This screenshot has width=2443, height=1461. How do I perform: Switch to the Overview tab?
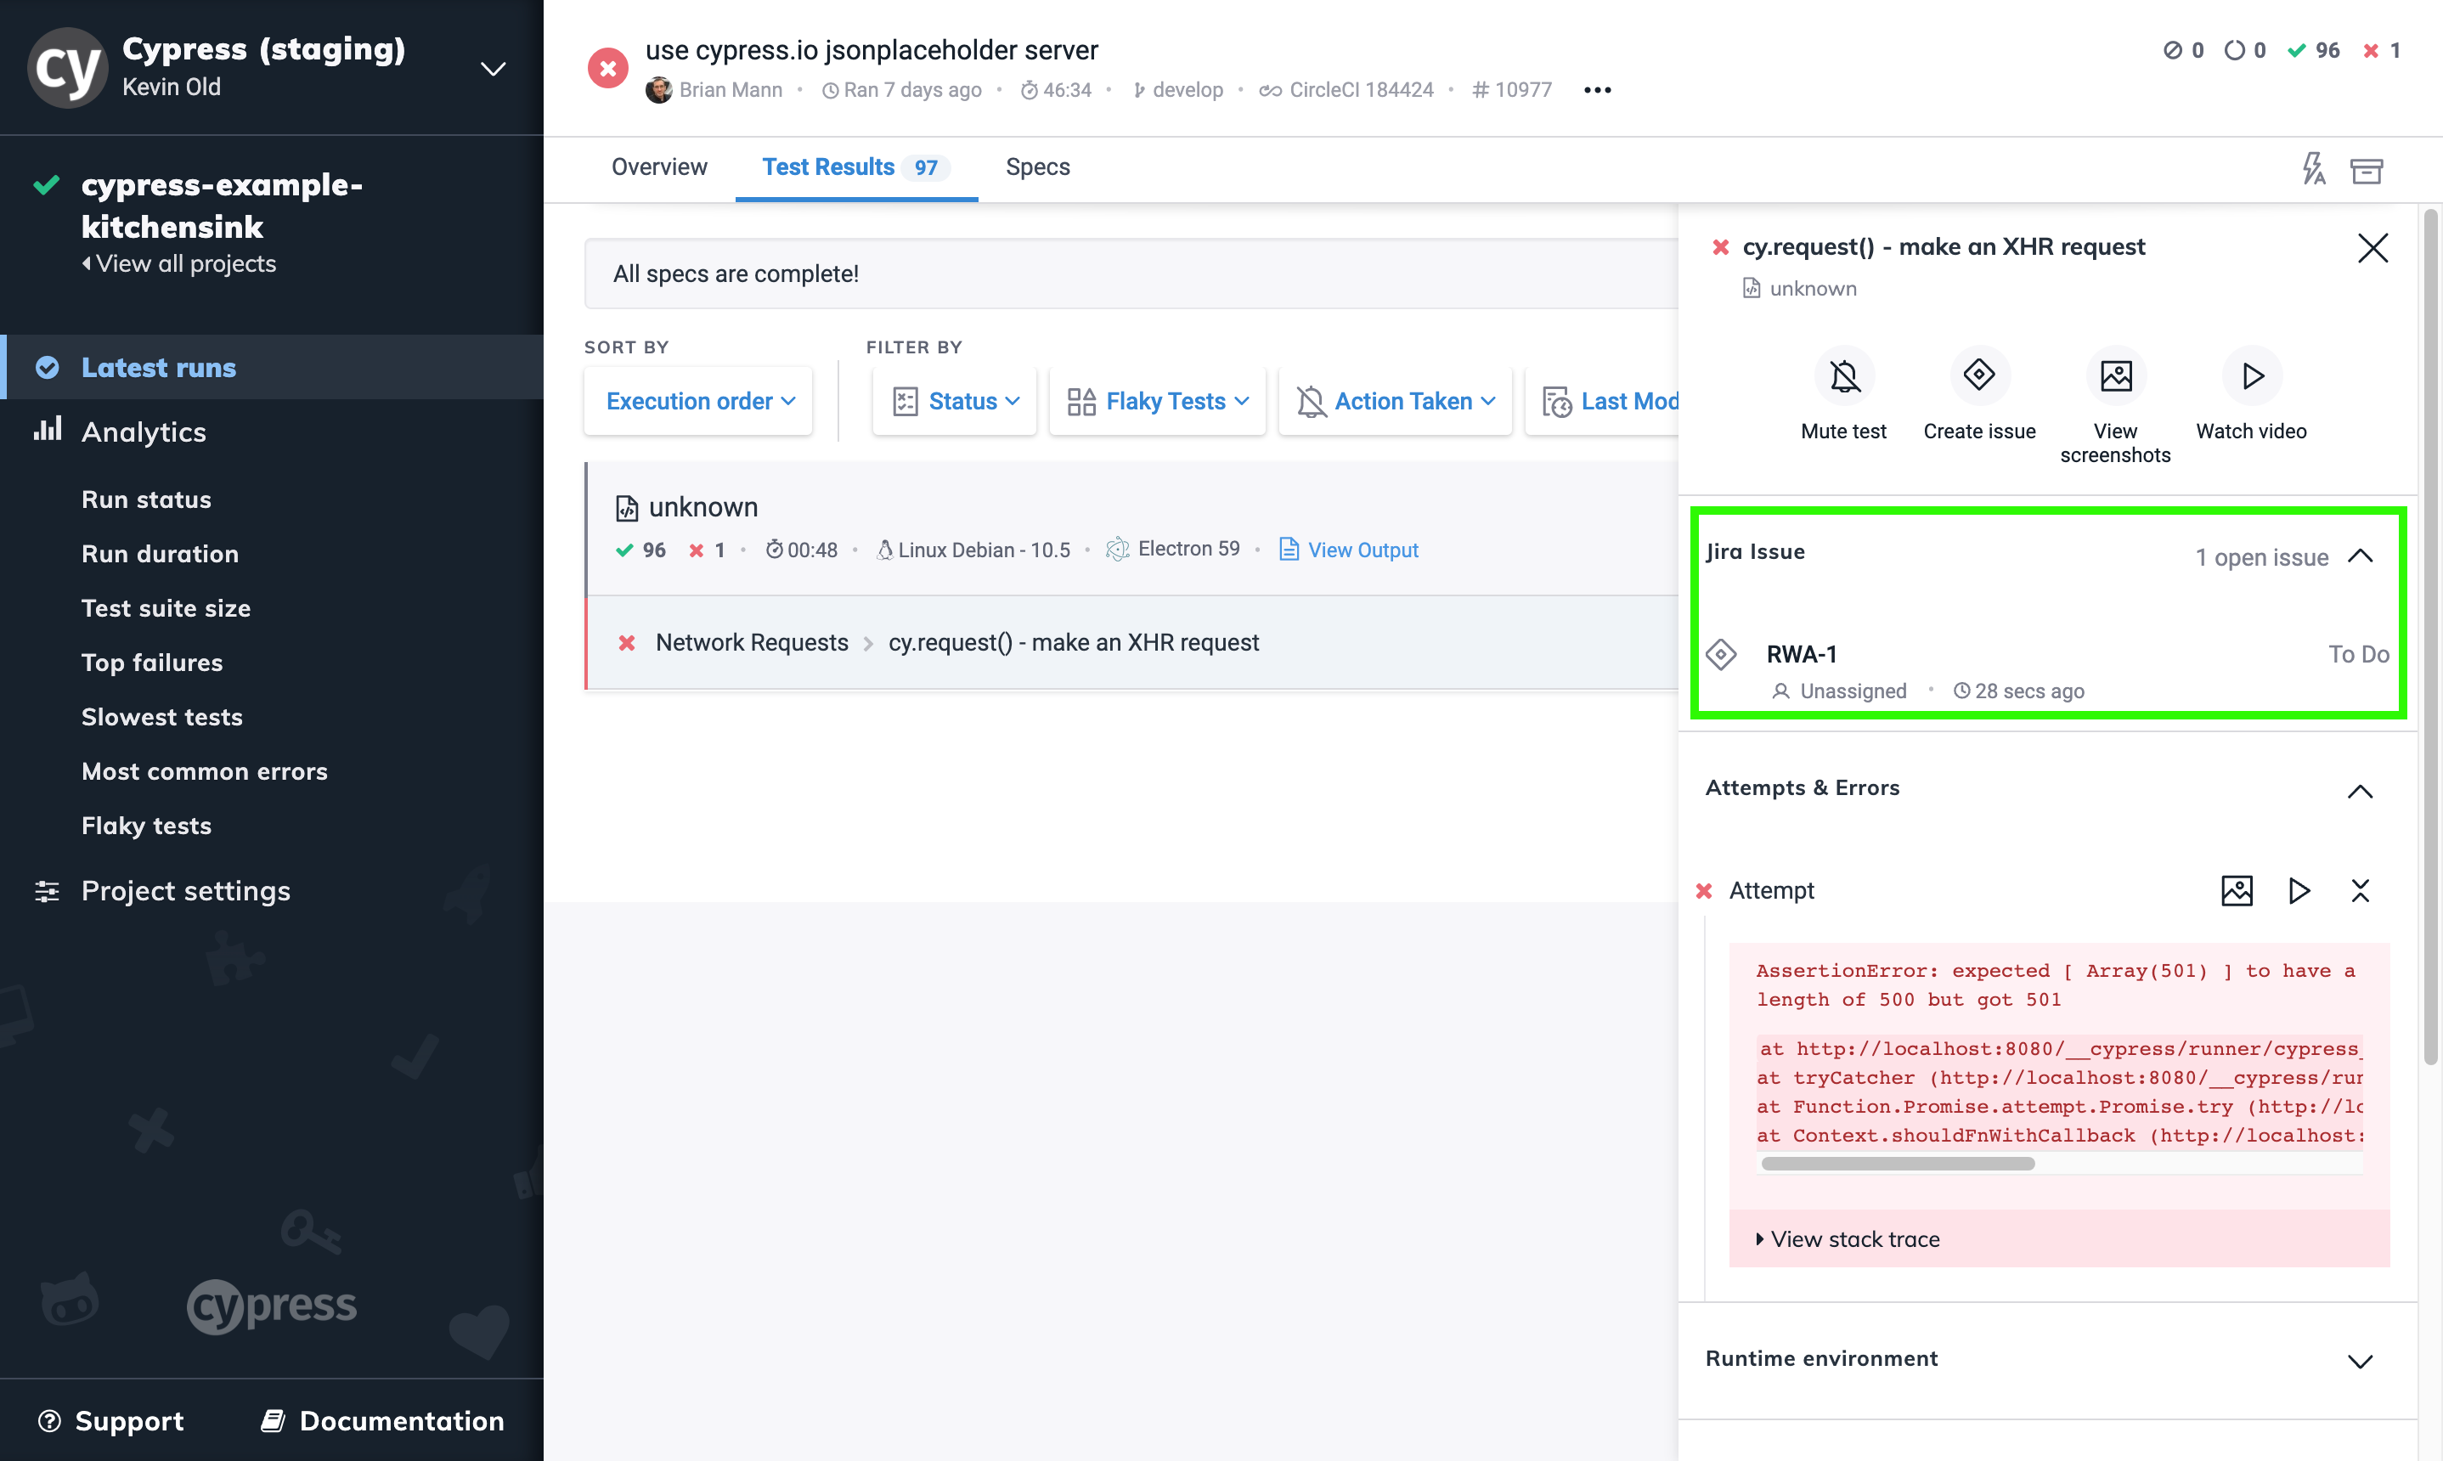(659, 167)
